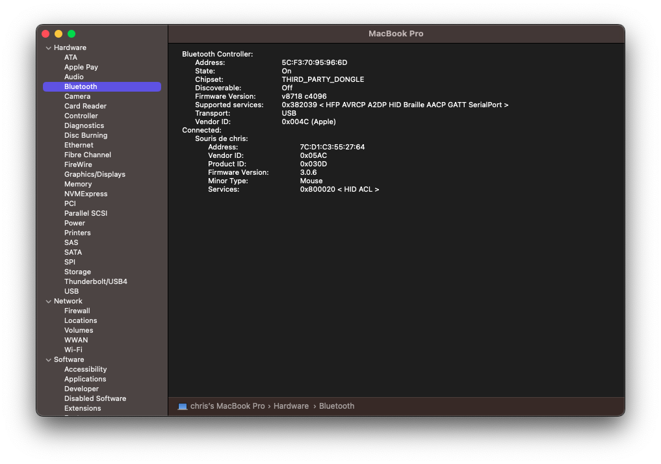Open Storage information
Viewport: 661px width, 464px height.
[77, 272]
